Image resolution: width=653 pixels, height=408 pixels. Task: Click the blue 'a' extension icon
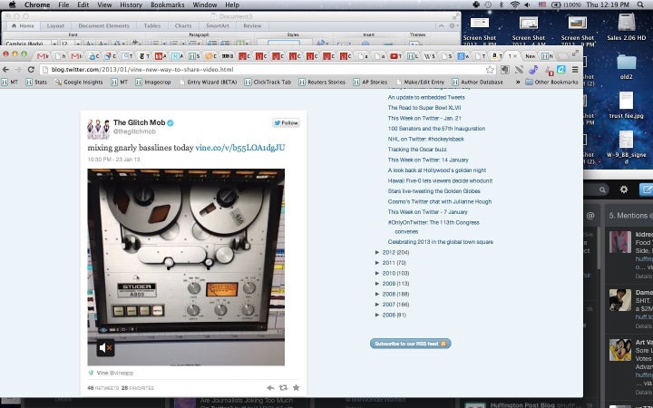pos(561,69)
